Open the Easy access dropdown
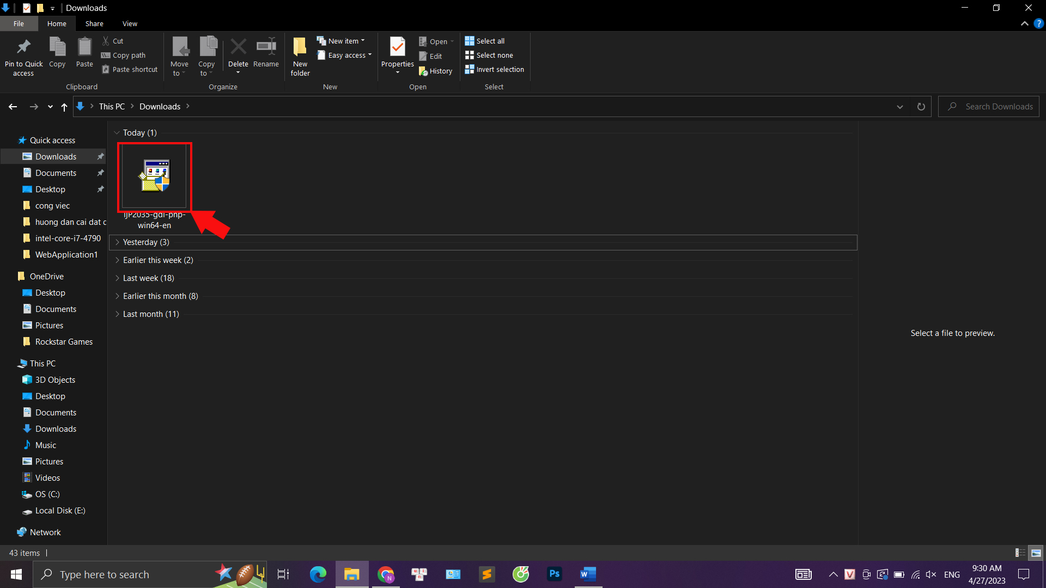1046x588 pixels. [344, 55]
